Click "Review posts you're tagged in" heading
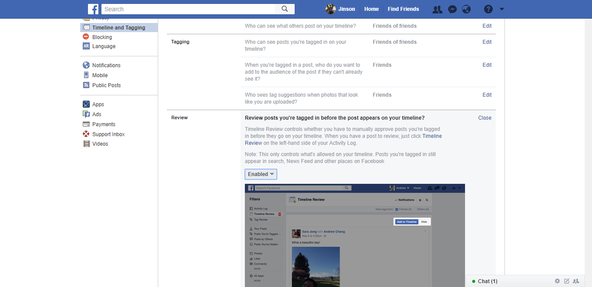This screenshot has height=287, width=592. pos(335,118)
